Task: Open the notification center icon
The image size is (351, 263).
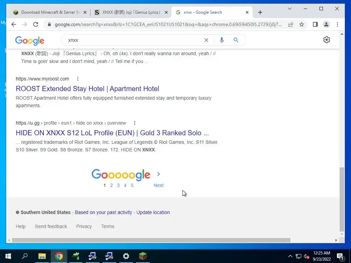Action: tap(340, 256)
